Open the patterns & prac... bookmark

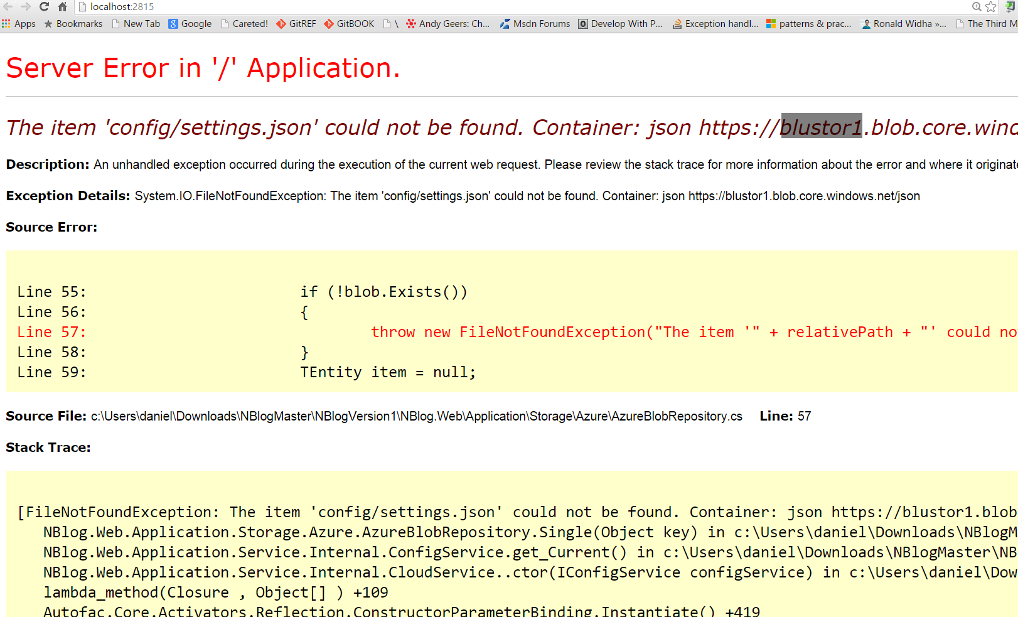[809, 24]
